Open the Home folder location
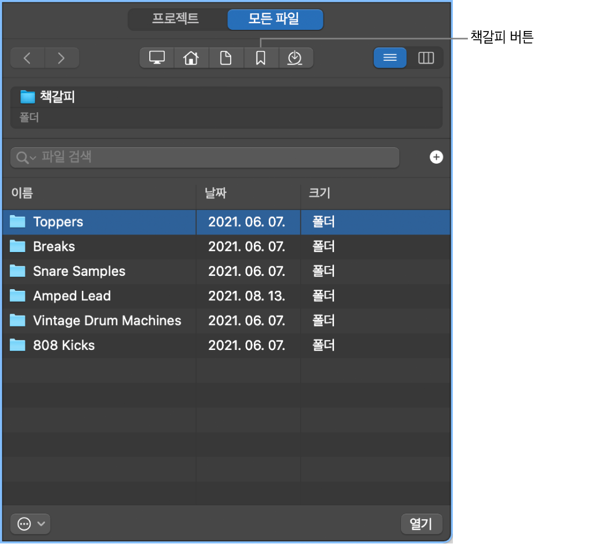The height and width of the screenshot is (544, 600). [191, 58]
